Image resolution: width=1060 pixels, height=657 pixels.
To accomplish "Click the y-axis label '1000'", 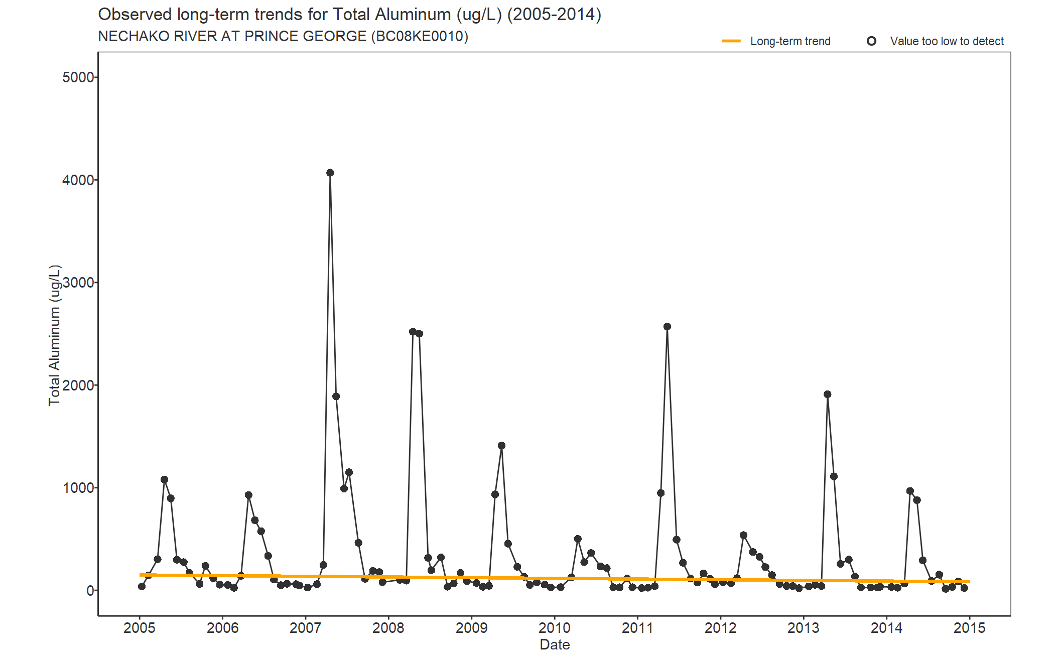I will pyautogui.click(x=78, y=488).
